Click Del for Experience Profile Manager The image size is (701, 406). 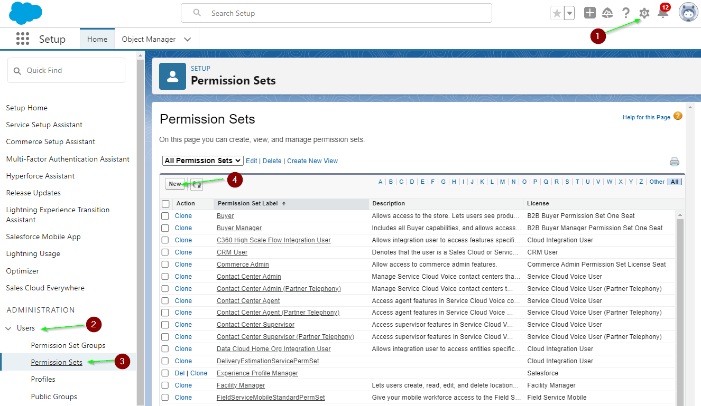tap(180, 373)
